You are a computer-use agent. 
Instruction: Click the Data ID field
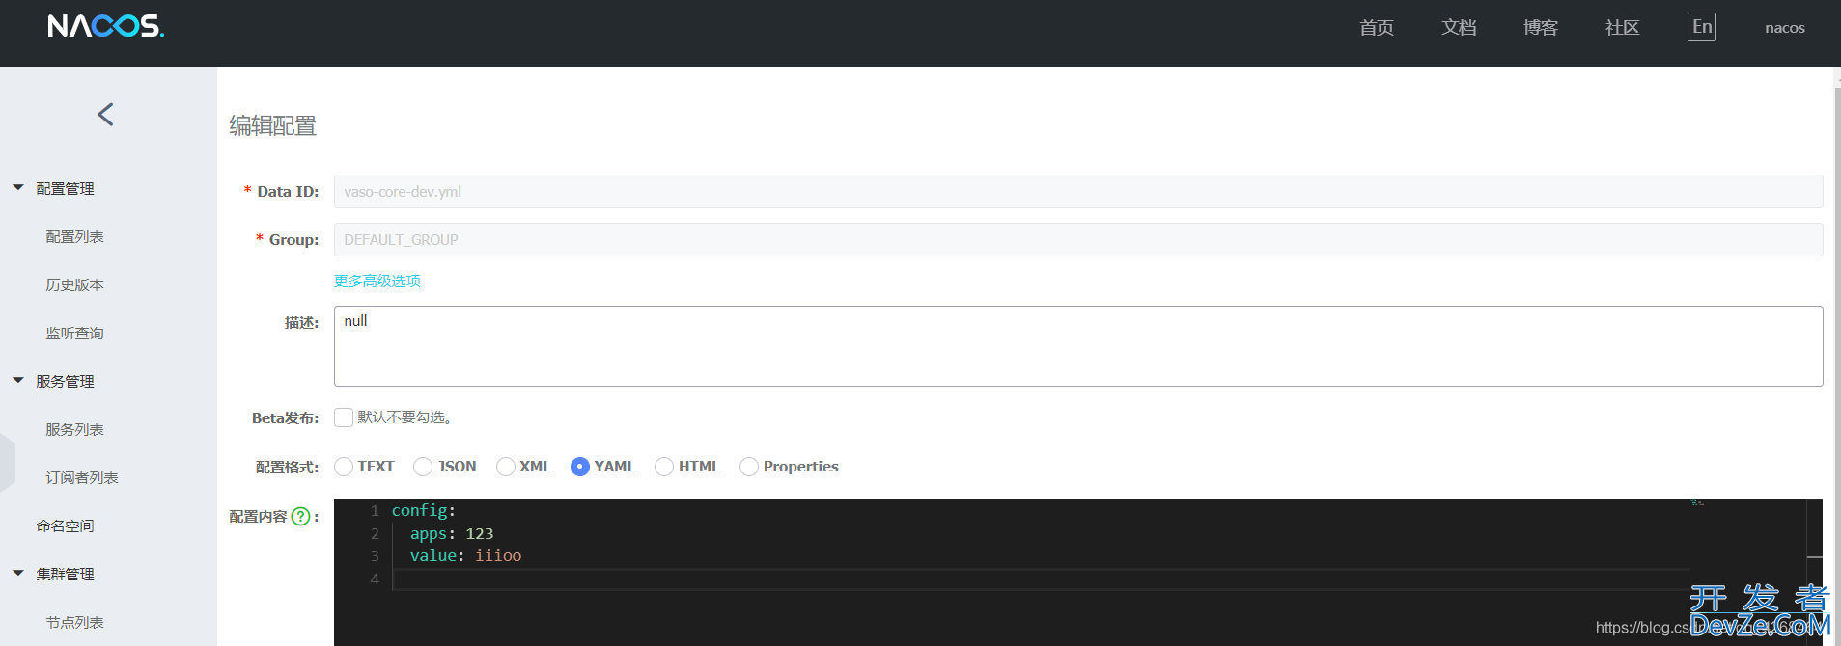point(1078,191)
